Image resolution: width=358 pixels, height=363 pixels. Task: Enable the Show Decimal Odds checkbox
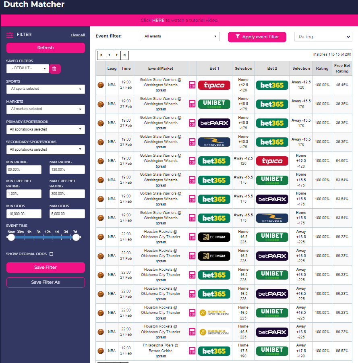[x=51, y=254]
